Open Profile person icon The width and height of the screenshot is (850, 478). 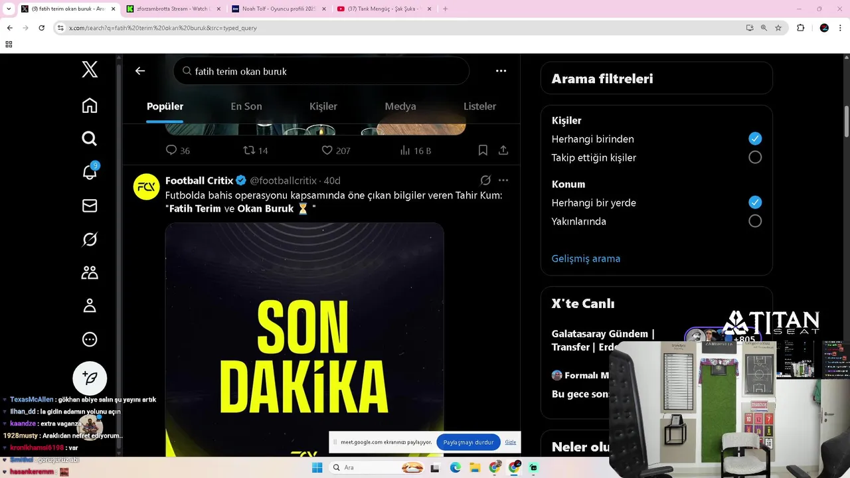[x=90, y=305]
